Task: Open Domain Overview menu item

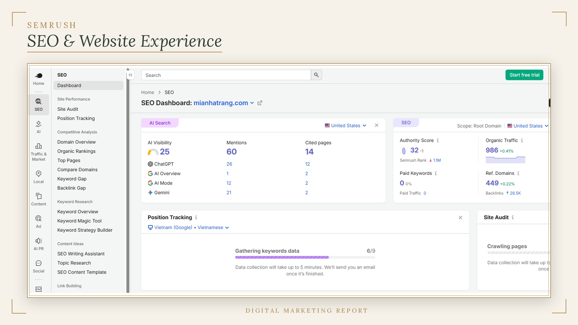Action: [x=76, y=142]
